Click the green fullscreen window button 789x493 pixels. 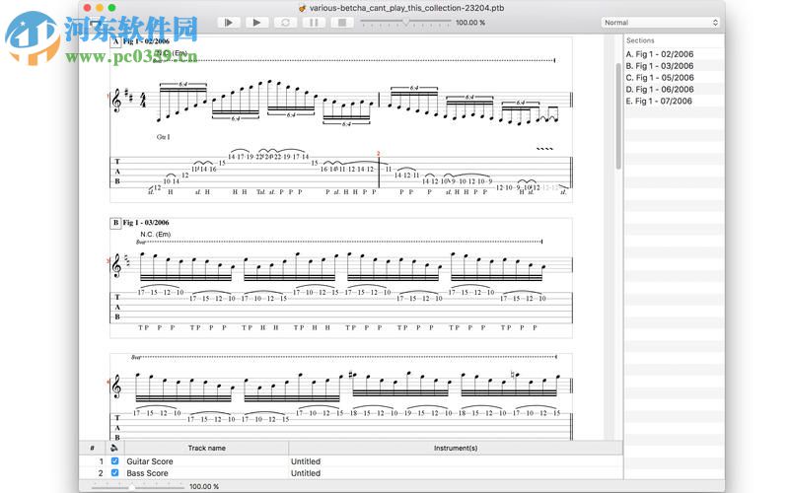111,8
